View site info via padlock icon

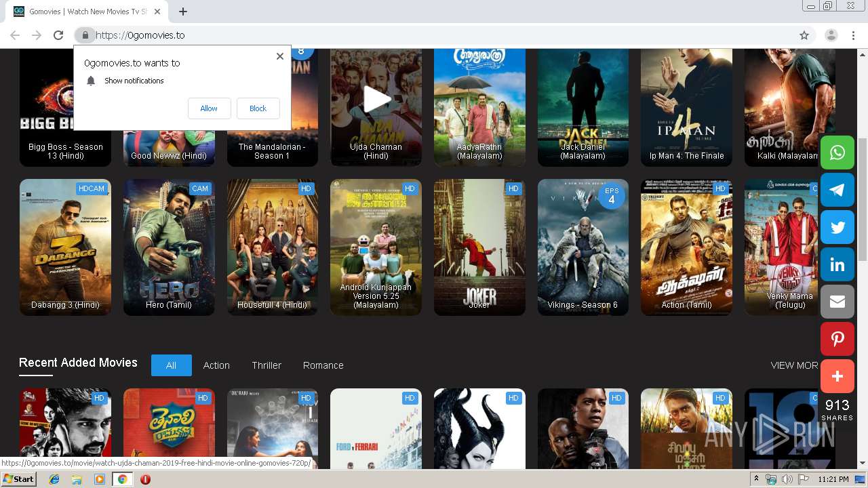[x=85, y=35]
